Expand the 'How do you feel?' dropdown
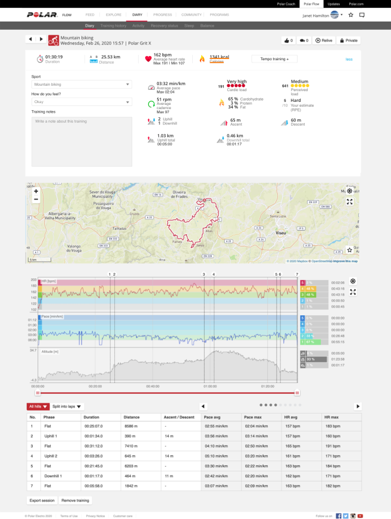Screen dimensions: 391x519 click(82, 102)
